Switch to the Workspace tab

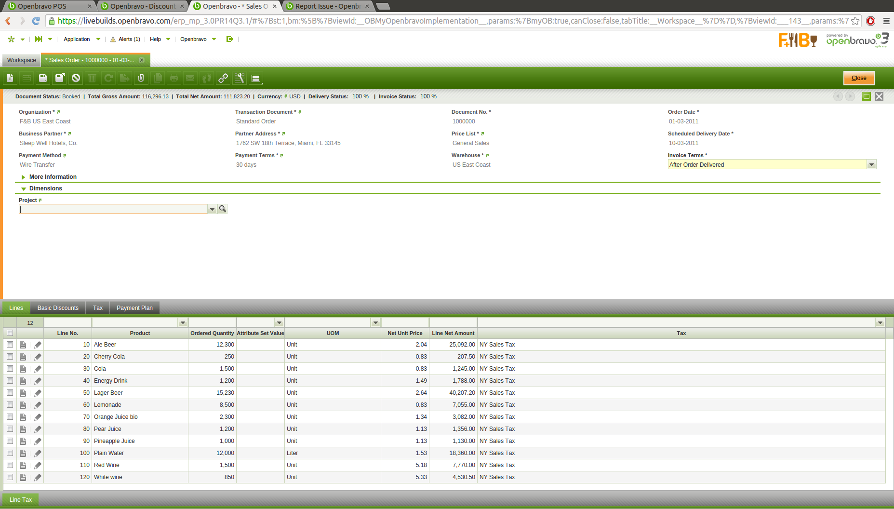click(x=22, y=60)
